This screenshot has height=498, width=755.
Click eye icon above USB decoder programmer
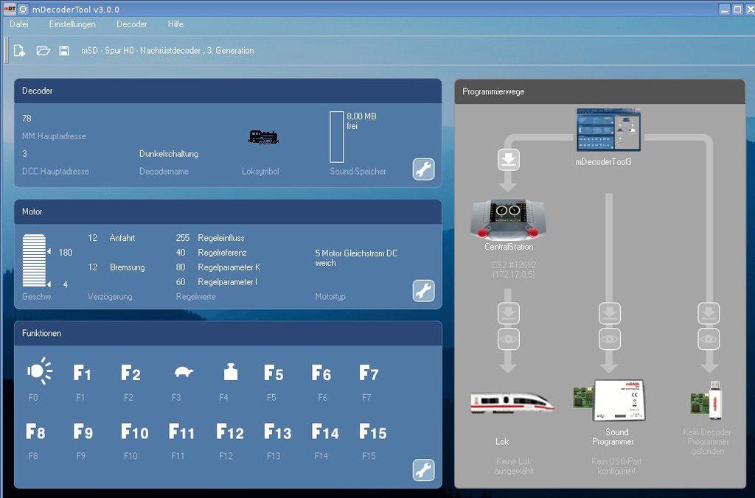(x=709, y=339)
